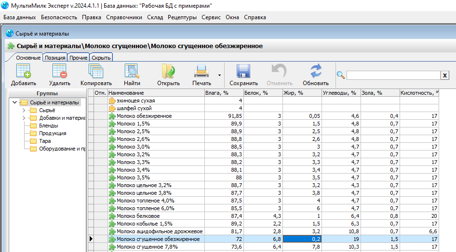Refresh the table with Обновить icon
This screenshot has width=456, height=252.
[x=316, y=71]
